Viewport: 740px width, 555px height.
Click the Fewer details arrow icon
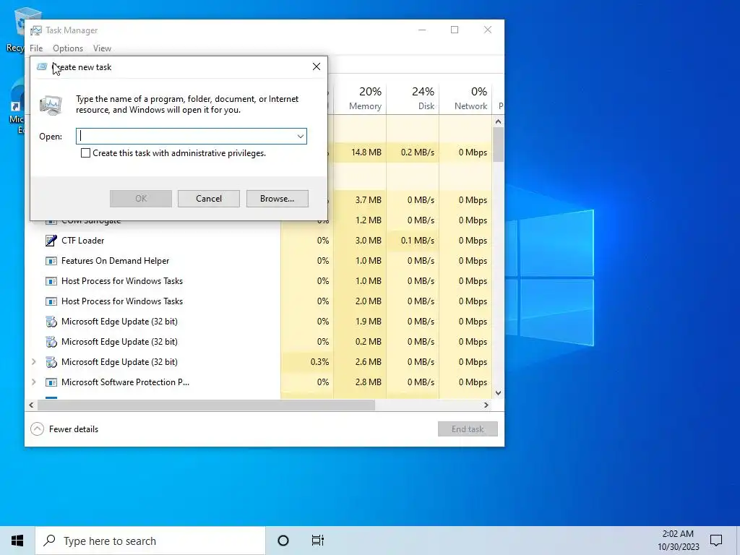click(38, 429)
